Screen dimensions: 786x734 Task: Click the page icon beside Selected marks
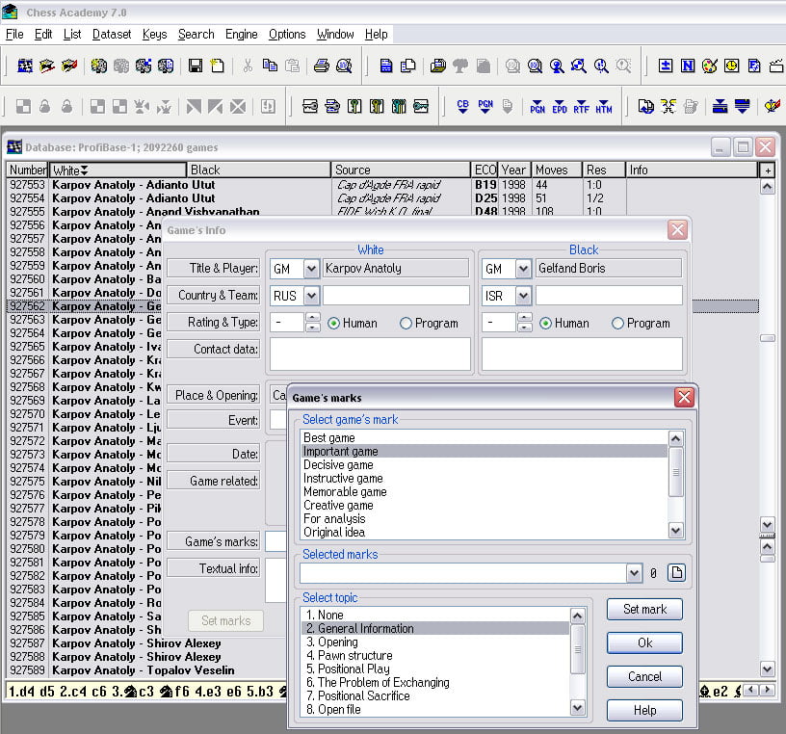[676, 573]
